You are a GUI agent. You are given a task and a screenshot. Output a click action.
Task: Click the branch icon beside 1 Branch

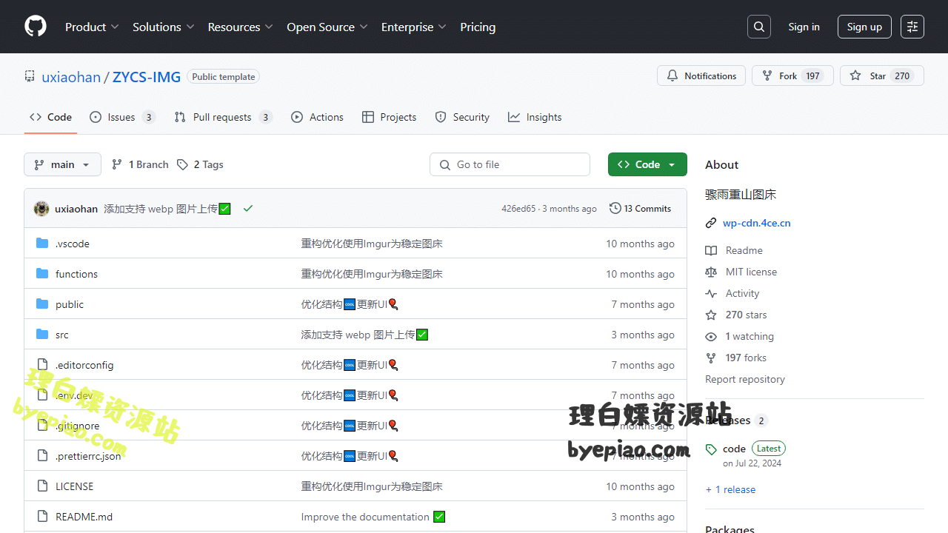(117, 165)
